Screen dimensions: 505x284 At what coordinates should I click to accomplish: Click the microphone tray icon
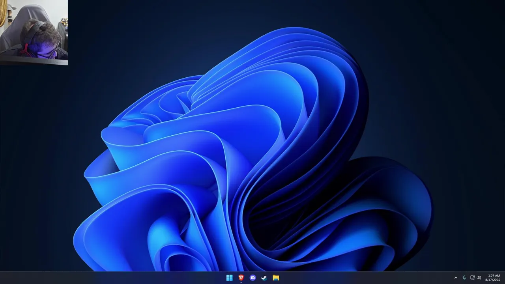pyautogui.click(x=464, y=278)
